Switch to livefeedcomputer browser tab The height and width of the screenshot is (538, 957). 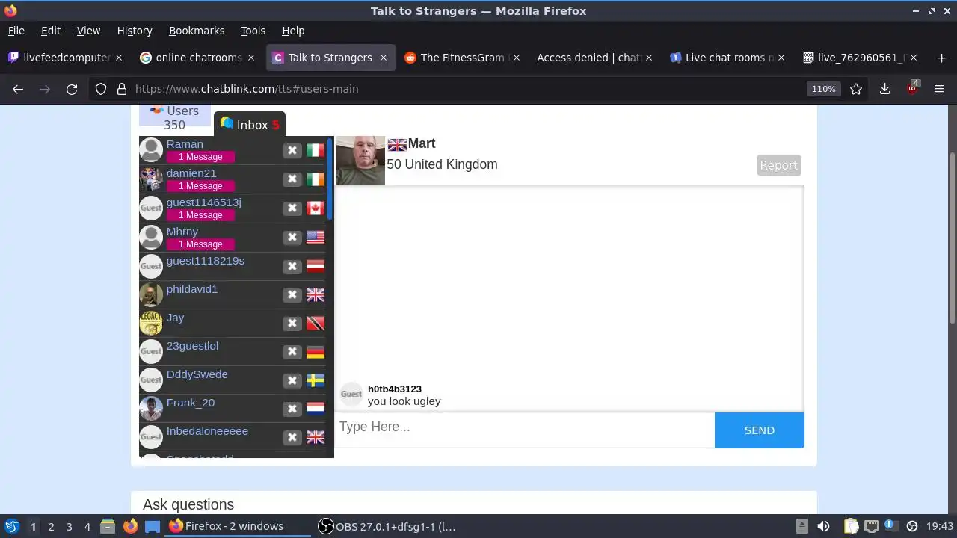coord(67,58)
